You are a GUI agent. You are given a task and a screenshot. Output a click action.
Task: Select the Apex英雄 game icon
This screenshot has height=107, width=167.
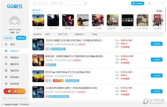pos(157,20)
